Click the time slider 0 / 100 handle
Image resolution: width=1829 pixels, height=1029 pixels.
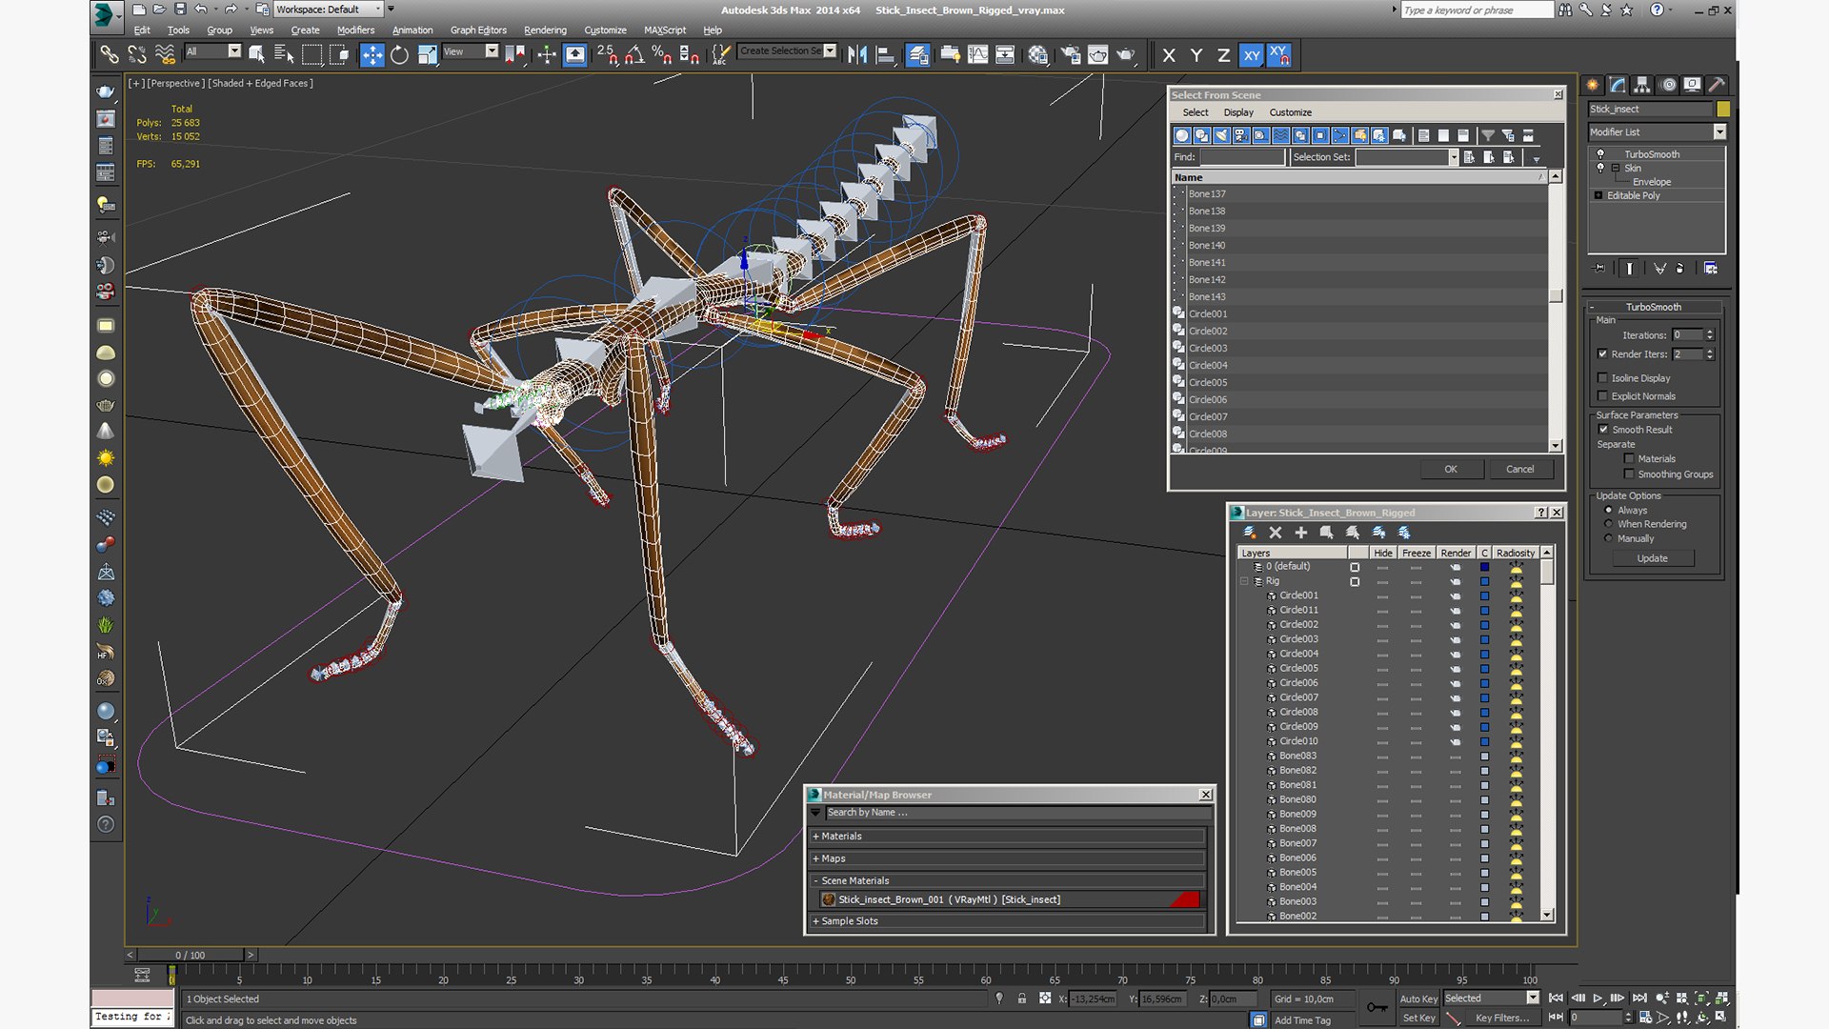(191, 955)
